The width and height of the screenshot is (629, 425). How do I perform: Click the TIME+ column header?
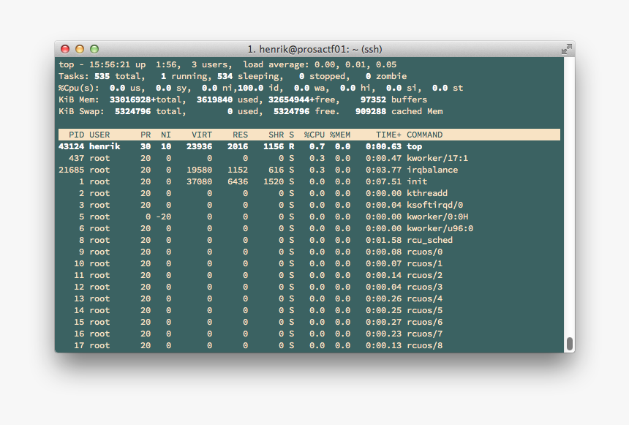(x=388, y=135)
